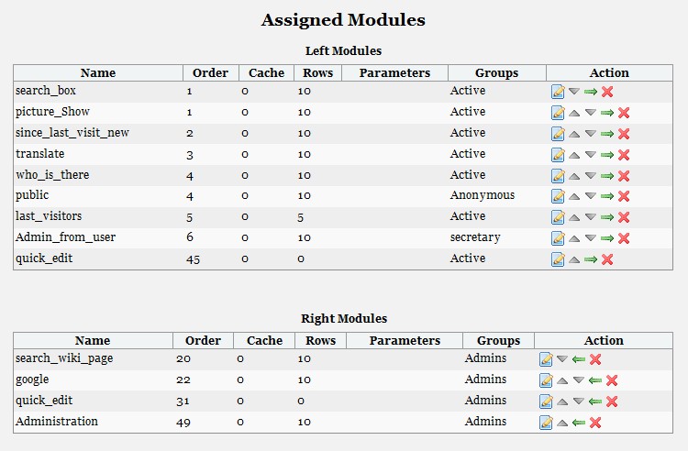Image resolution: width=688 pixels, height=451 pixels.
Task: Delete the picture_Show module
Action: 624,113
